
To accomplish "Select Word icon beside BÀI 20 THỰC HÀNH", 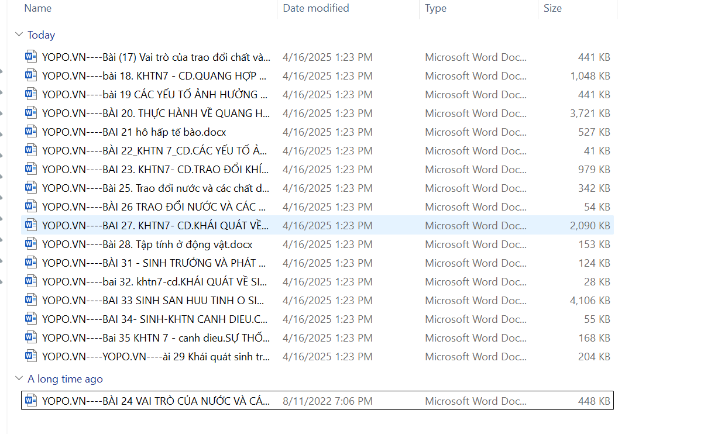I will 31,113.
